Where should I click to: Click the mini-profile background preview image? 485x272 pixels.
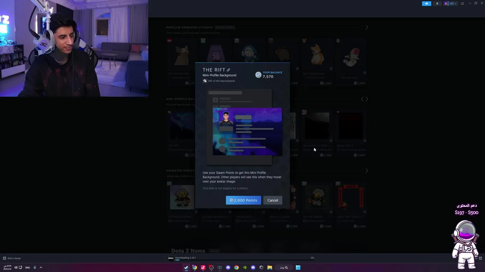247,131
